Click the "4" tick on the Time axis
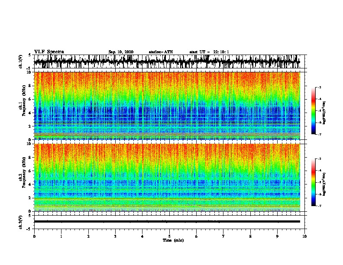 [x=142, y=236]
